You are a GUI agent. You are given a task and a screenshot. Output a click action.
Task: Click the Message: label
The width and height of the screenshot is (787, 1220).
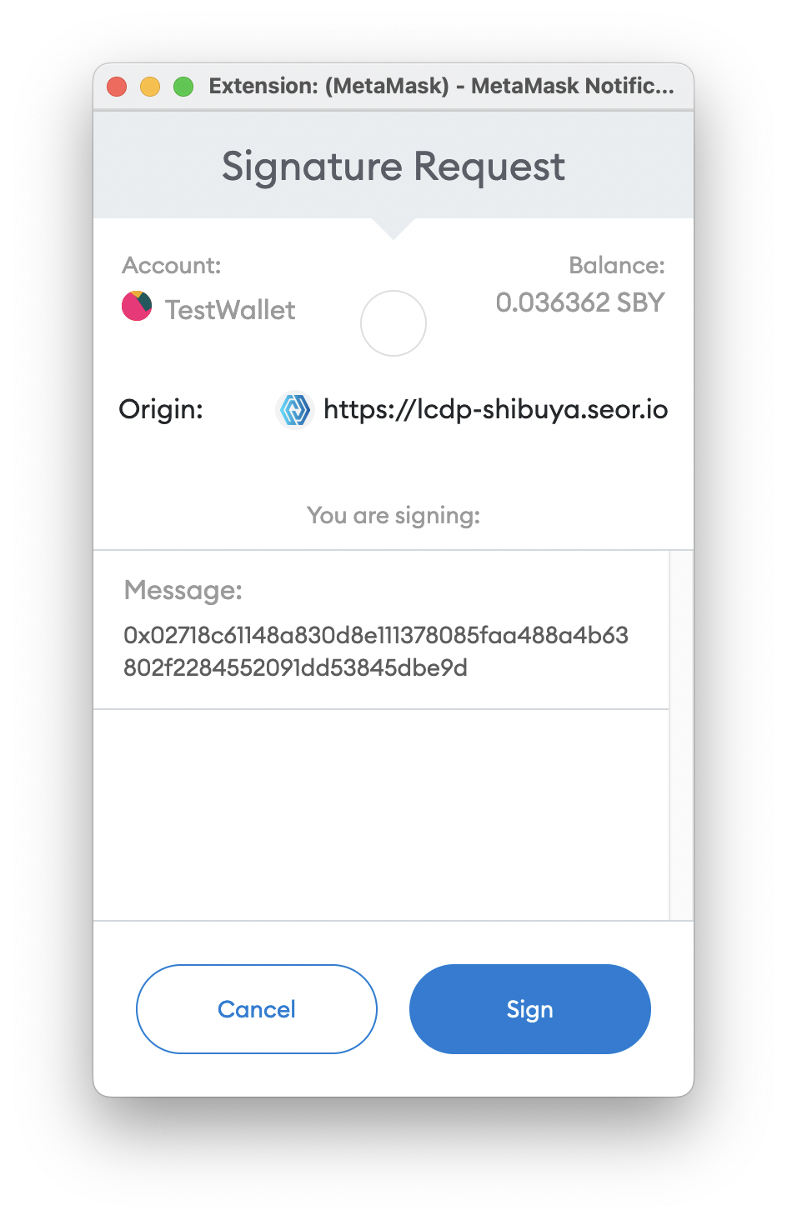point(183,590)
